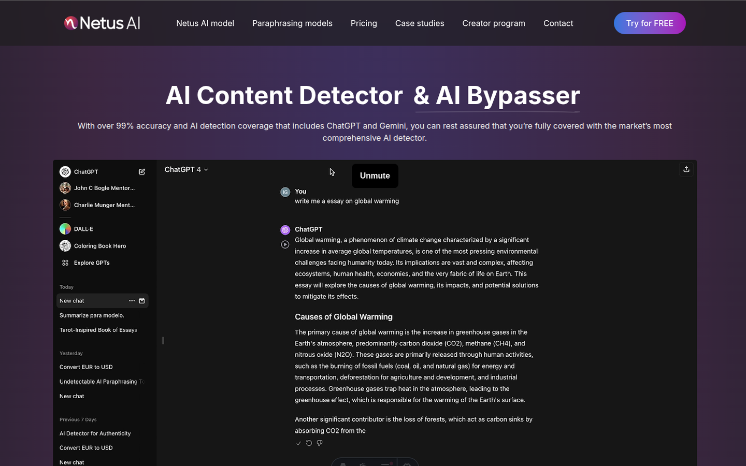Go to Paraphrasing models
This screenshot has width=746, height=466.
(x=292, y=23)
